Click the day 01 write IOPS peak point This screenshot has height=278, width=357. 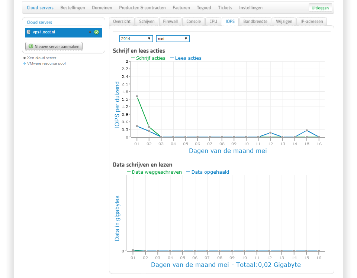tap(137, 97)
